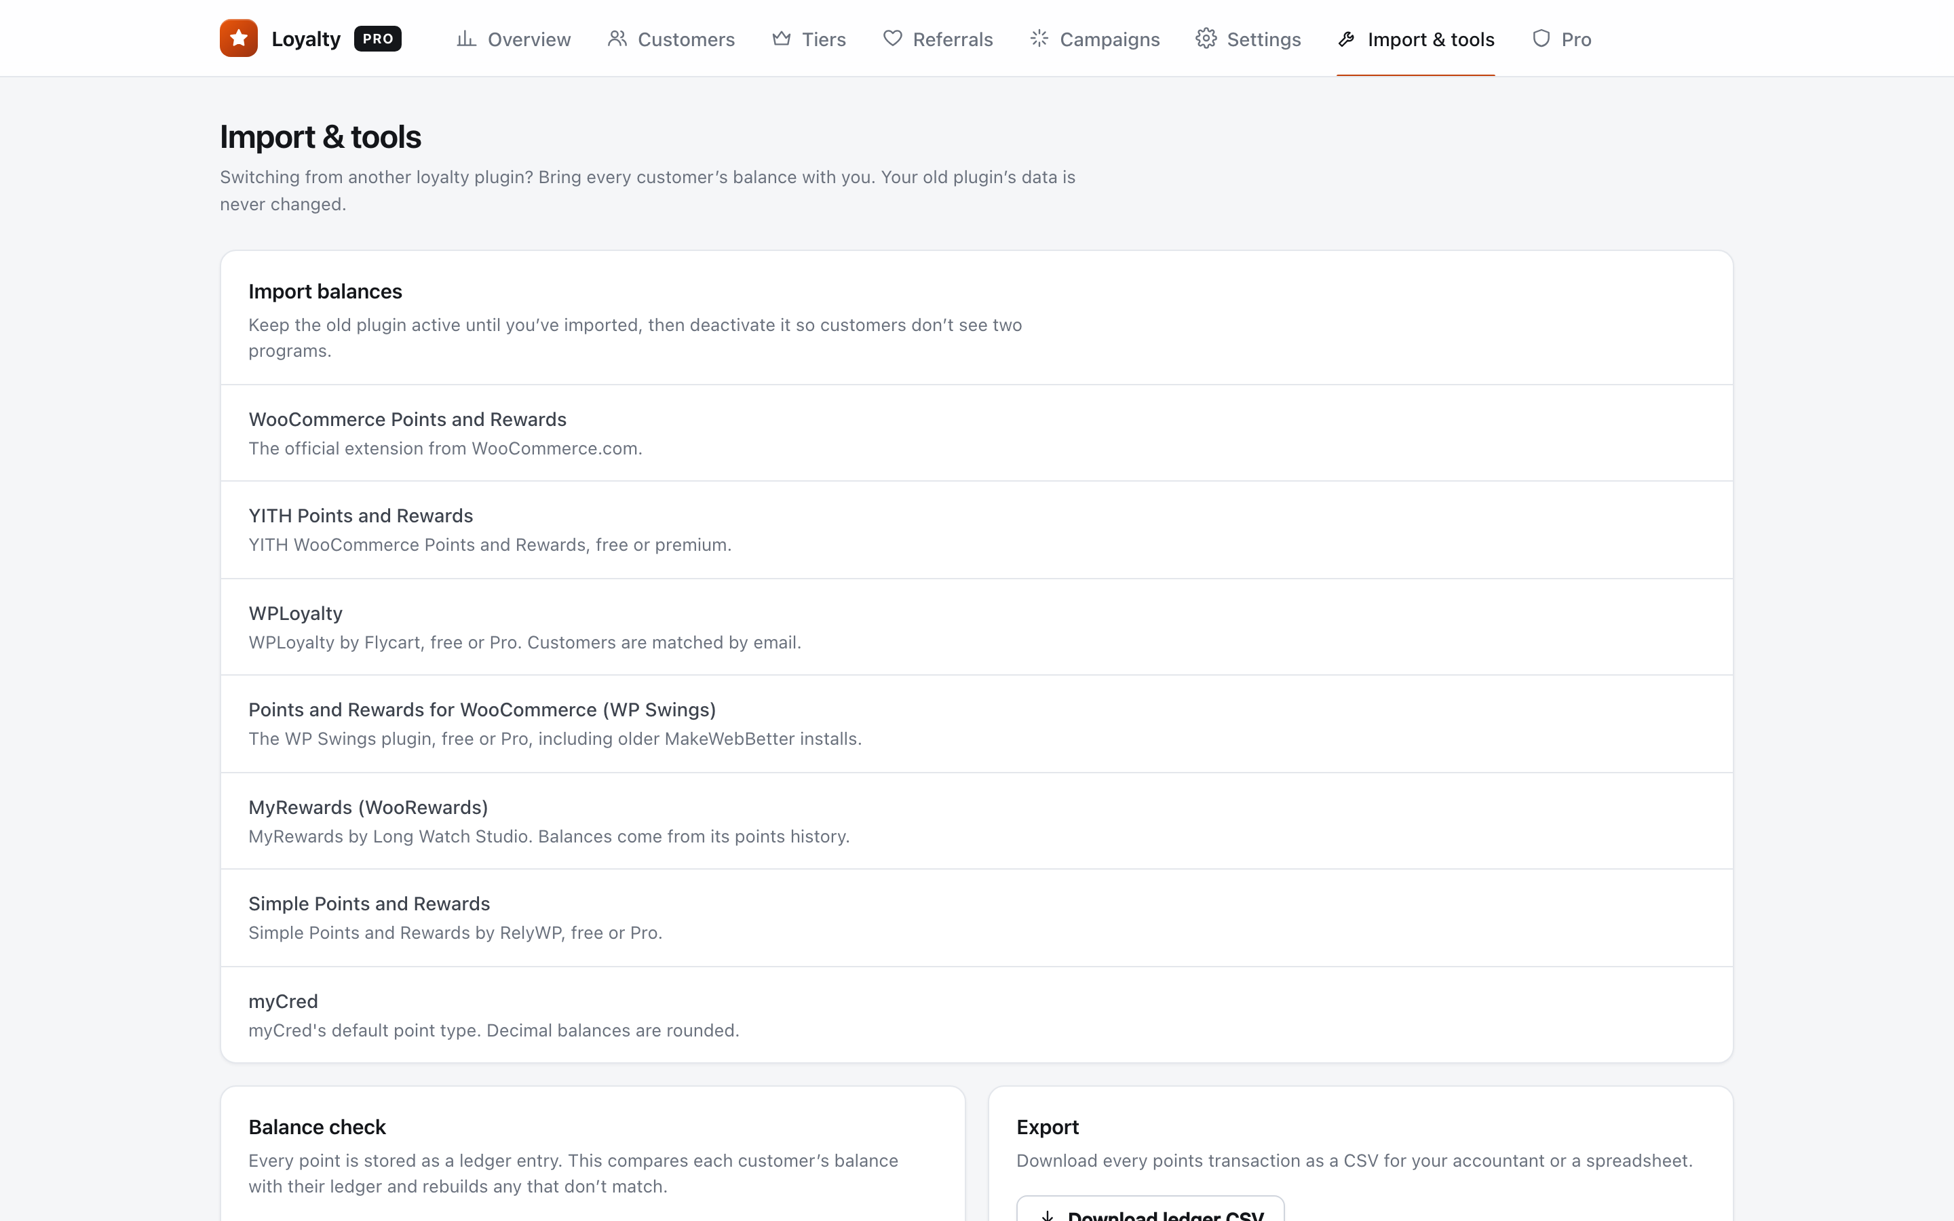
Task: Click the Referrals heart icon
Action: point(892,39)
